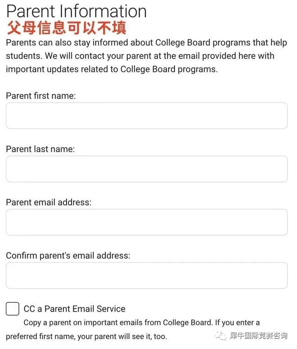Click the Parent last name input field
297x349 pixels.
click(x=147, y=169)
